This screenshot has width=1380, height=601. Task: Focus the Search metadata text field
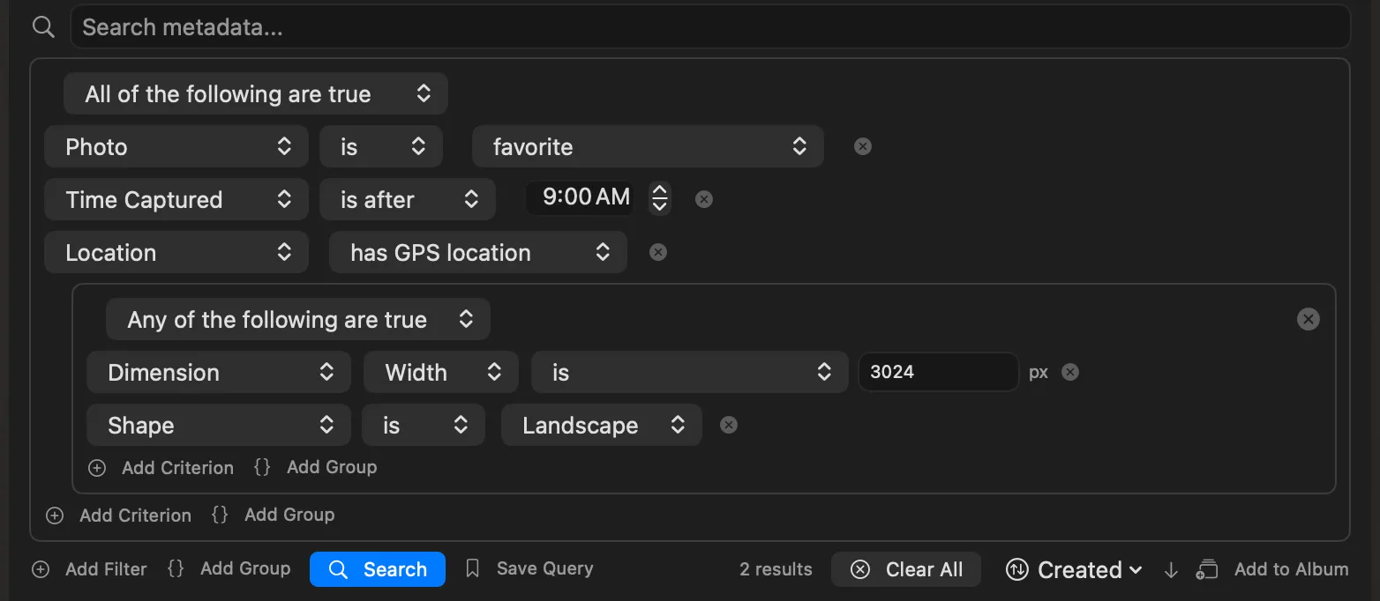(x=710, y=27)
